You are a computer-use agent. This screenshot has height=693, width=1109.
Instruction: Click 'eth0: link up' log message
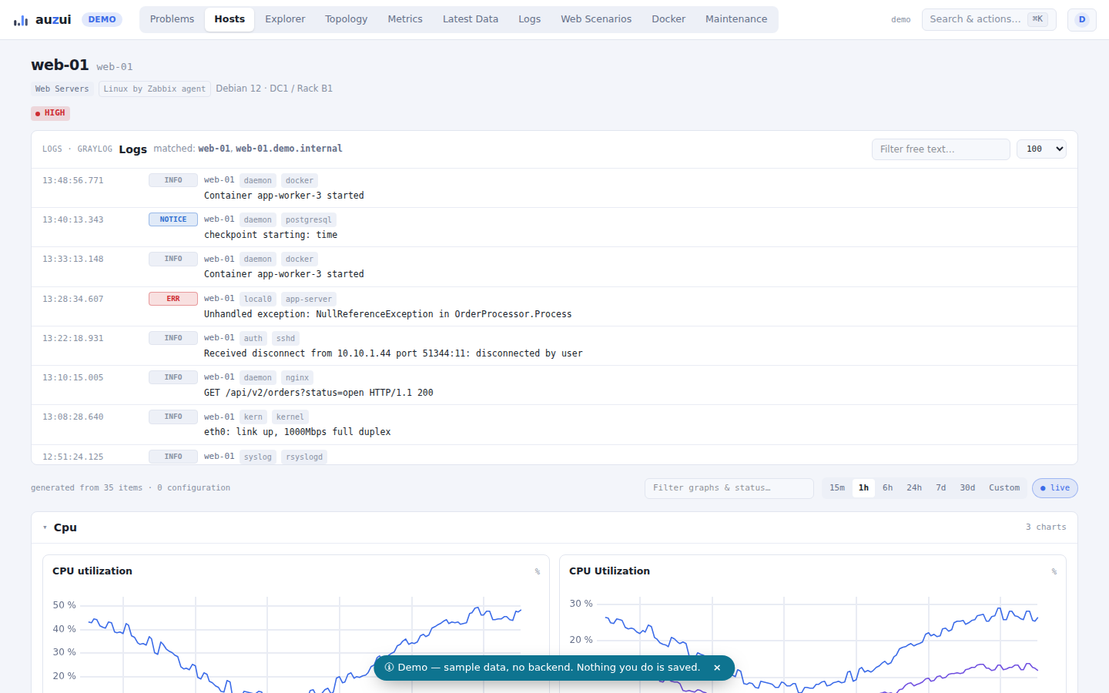coord(297,432)
